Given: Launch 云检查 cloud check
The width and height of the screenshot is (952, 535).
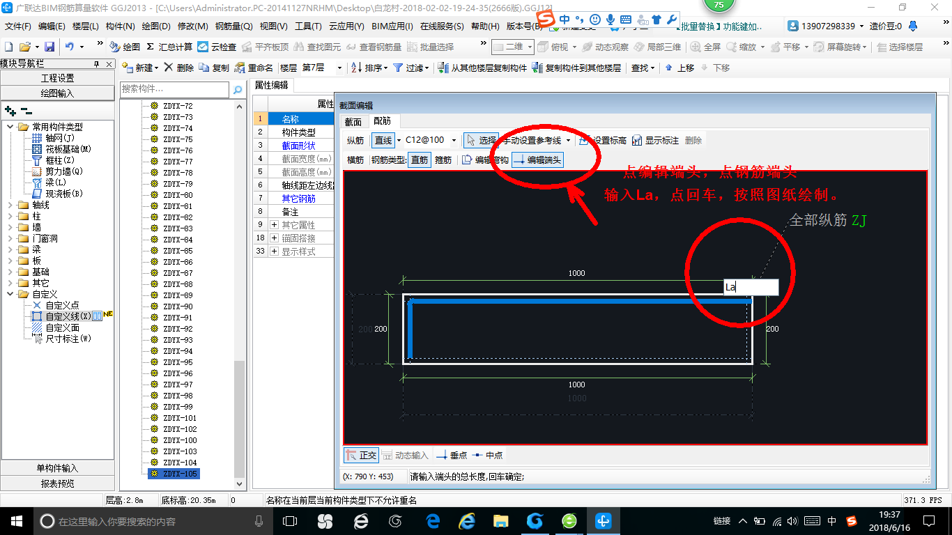Looking at the screenshot, I should [x=217, y=47].
